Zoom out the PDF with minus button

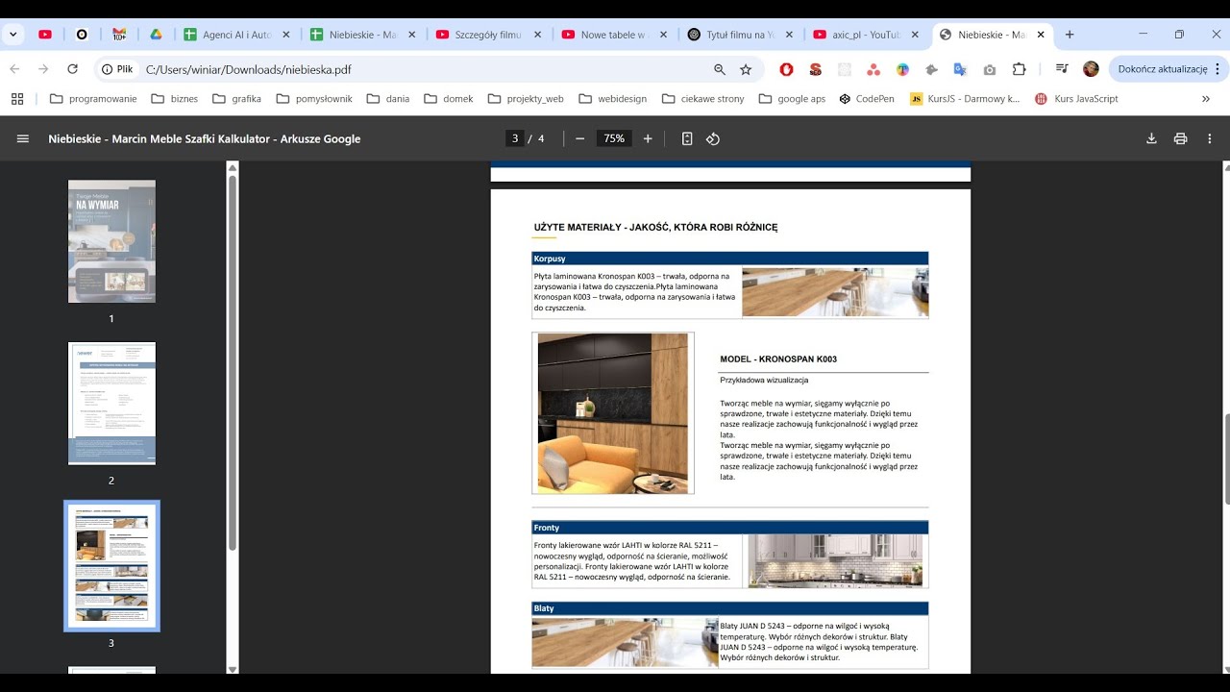[x=579, y=138]
